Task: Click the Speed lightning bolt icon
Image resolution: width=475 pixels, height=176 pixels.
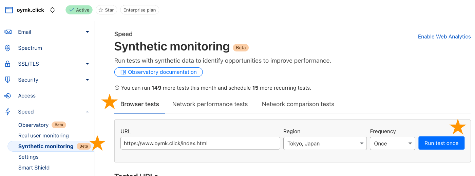Action: pyautogui.click(x=7, y=112)
